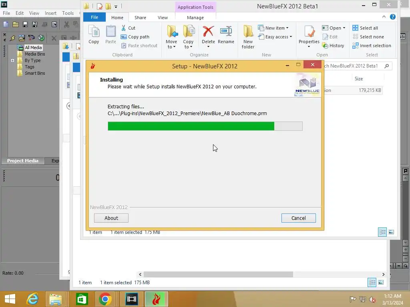This screenshot has height=307, width=410.
Task: Open Chrome from the taskbar
Action: [x=105, y=299]
